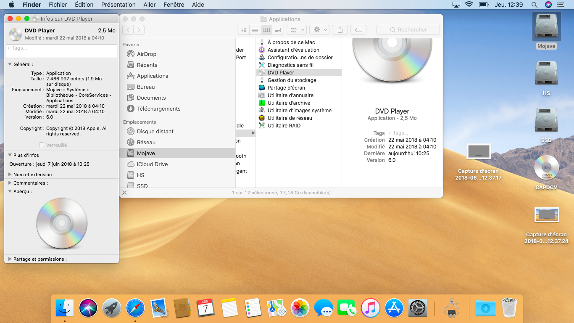
Task: Collapse the Aperçu section
Action: 10,191
